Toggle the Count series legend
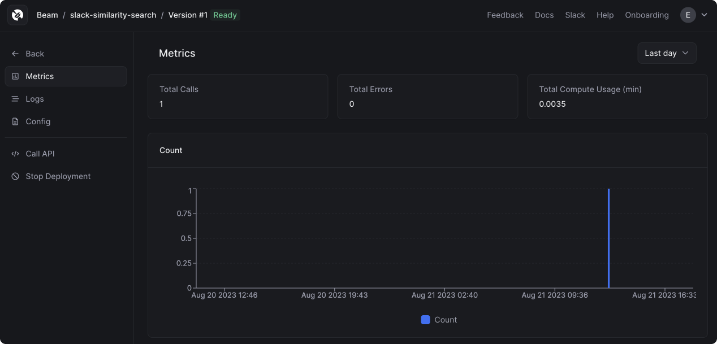This screenshot has height=344, width=717. [439, 320]
